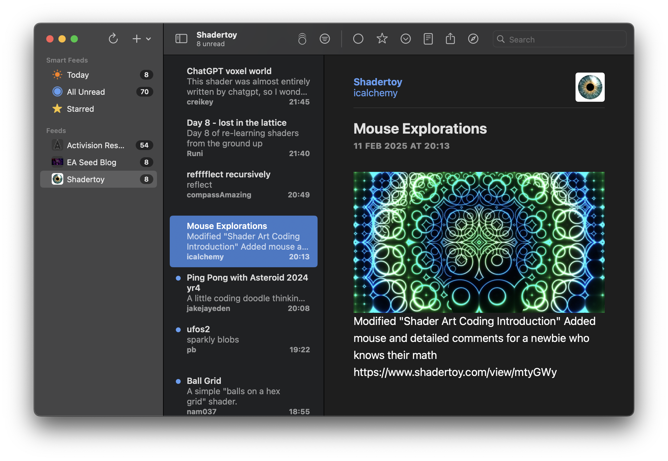Open the share icon in toolbar
Viewport: 668px width, 461px height.
(x=450, y=39)
